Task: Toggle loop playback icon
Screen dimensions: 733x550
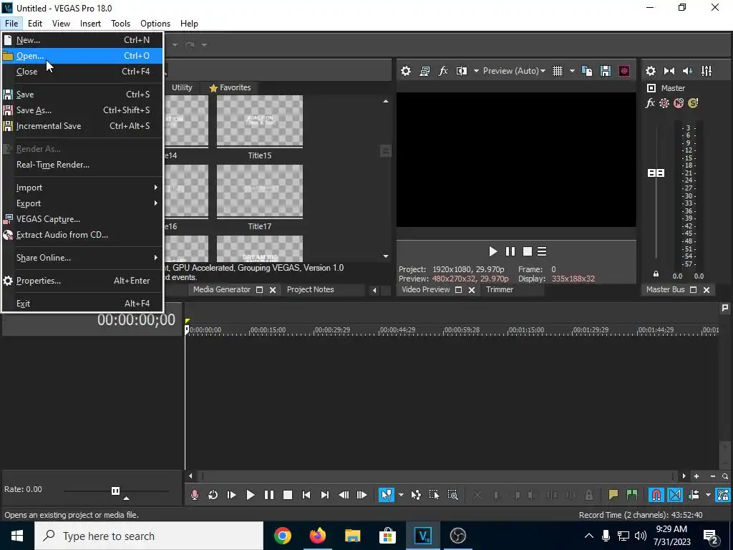Action: click(x=213, y=495)
